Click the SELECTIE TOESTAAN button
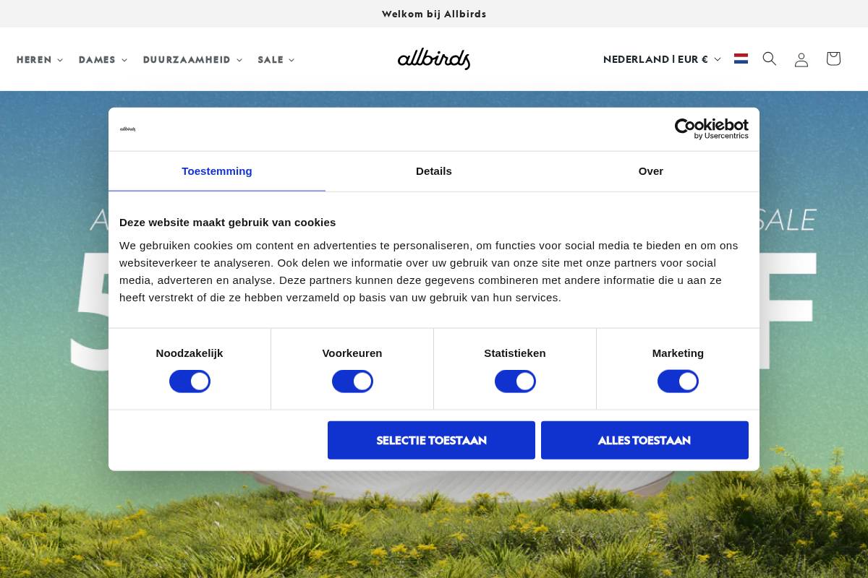Image resolution: width=868 pixels, height=578 pixels. (431, 440)
